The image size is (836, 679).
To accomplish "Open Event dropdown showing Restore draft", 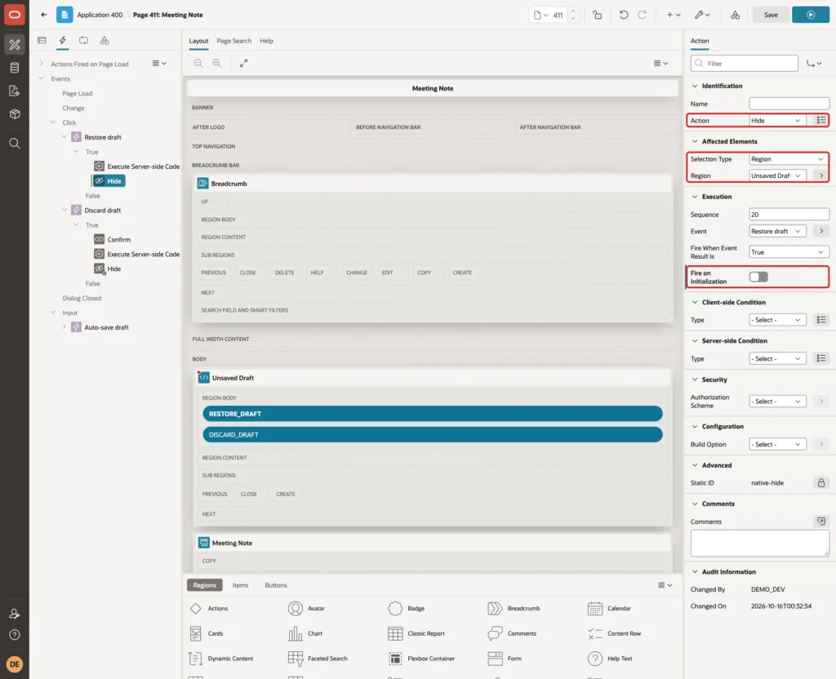I will 777,231.
